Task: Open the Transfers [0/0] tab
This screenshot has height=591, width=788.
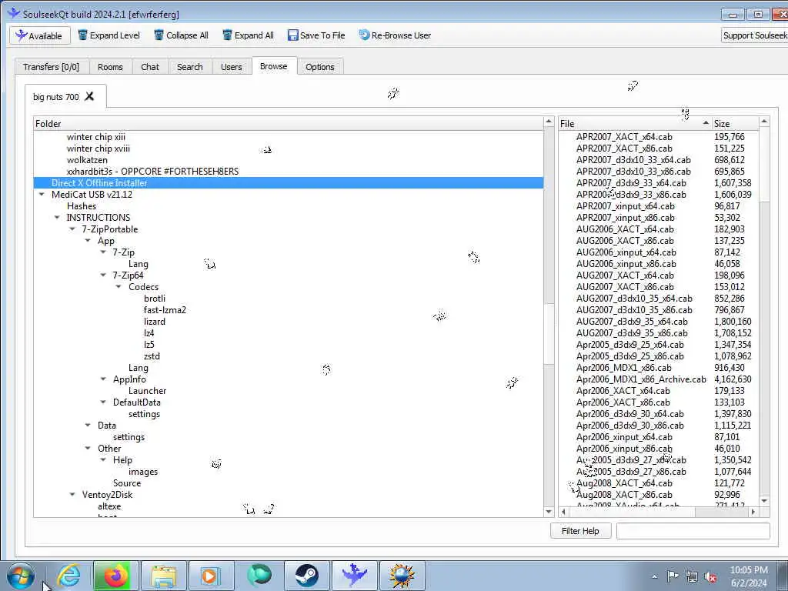Action: 52,67
